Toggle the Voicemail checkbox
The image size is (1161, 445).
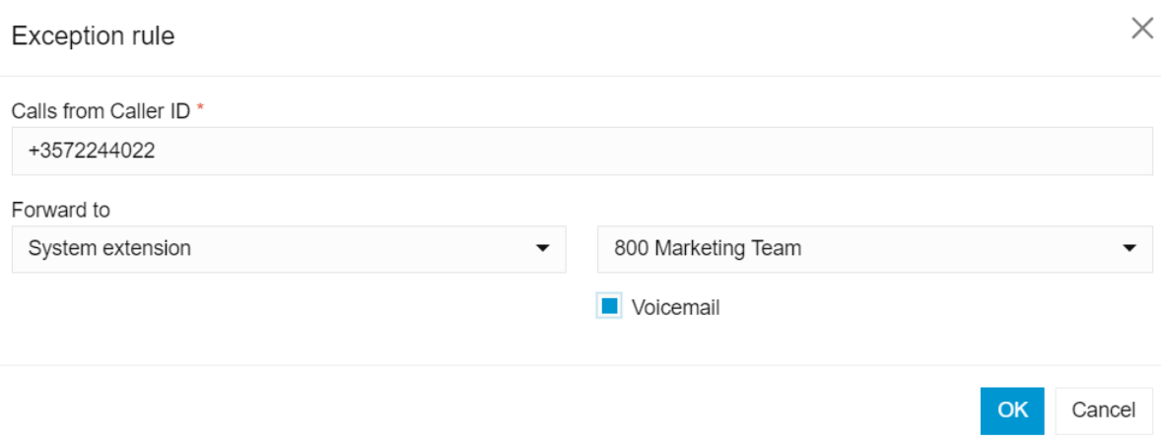pyautogui.click(x=609, y=306)
